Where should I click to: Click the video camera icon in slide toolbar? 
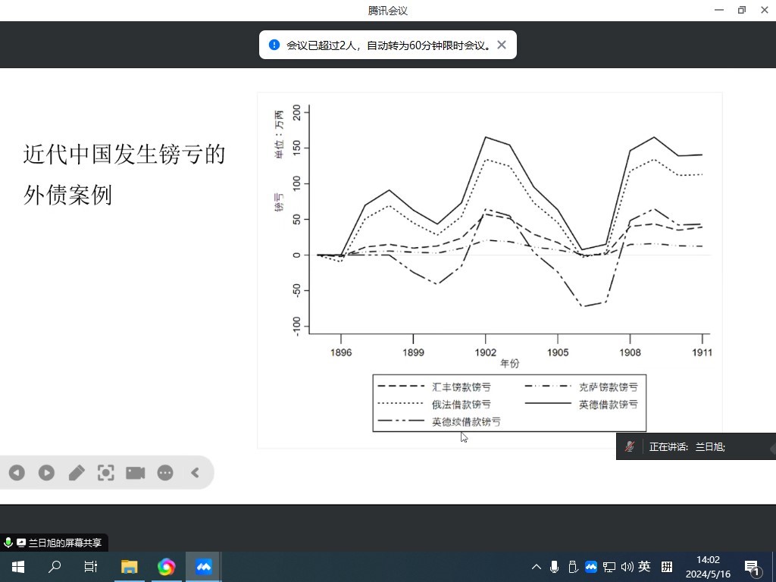pyautogui.click(x=136, y=473)
